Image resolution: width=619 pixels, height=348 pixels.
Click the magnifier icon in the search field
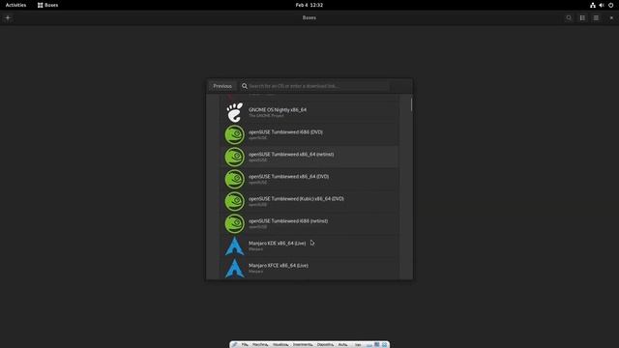(245, 86)
